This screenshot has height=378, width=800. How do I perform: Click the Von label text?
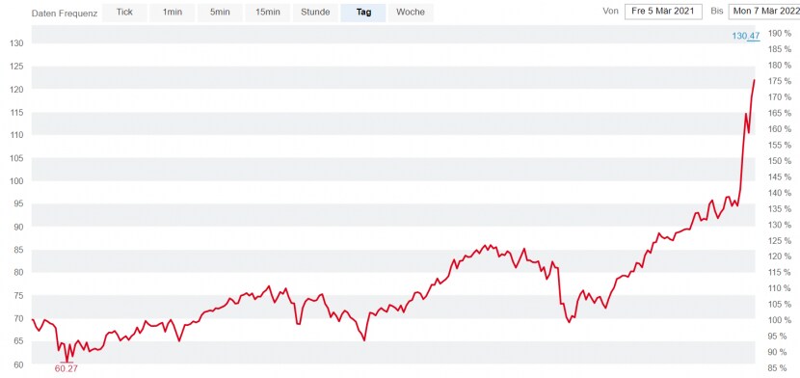[x=611, y=12]
